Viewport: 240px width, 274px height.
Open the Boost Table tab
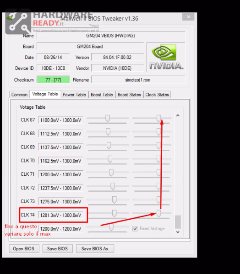102,95
